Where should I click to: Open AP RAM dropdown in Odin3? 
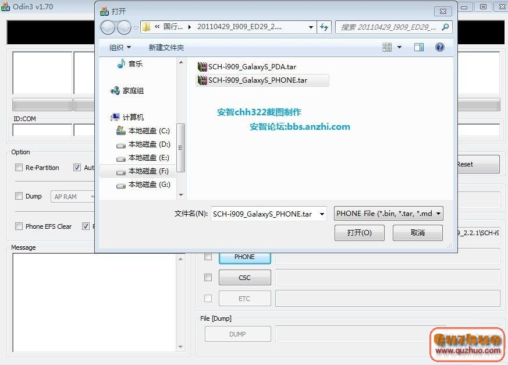(x=73, y=197)
